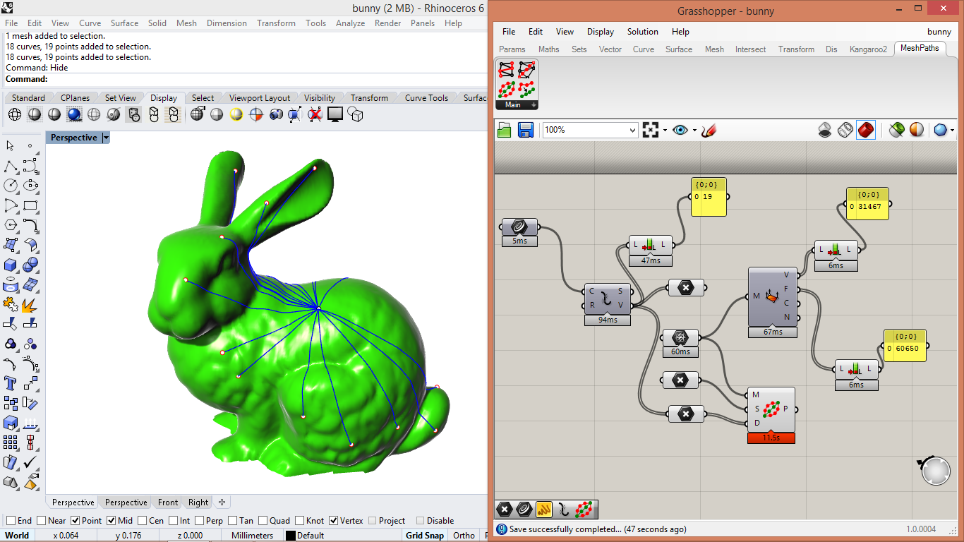The width and height of the screenshot is (964, 542).
Task: Click the Grid Snap status bar button
Action: click(425, 535)
